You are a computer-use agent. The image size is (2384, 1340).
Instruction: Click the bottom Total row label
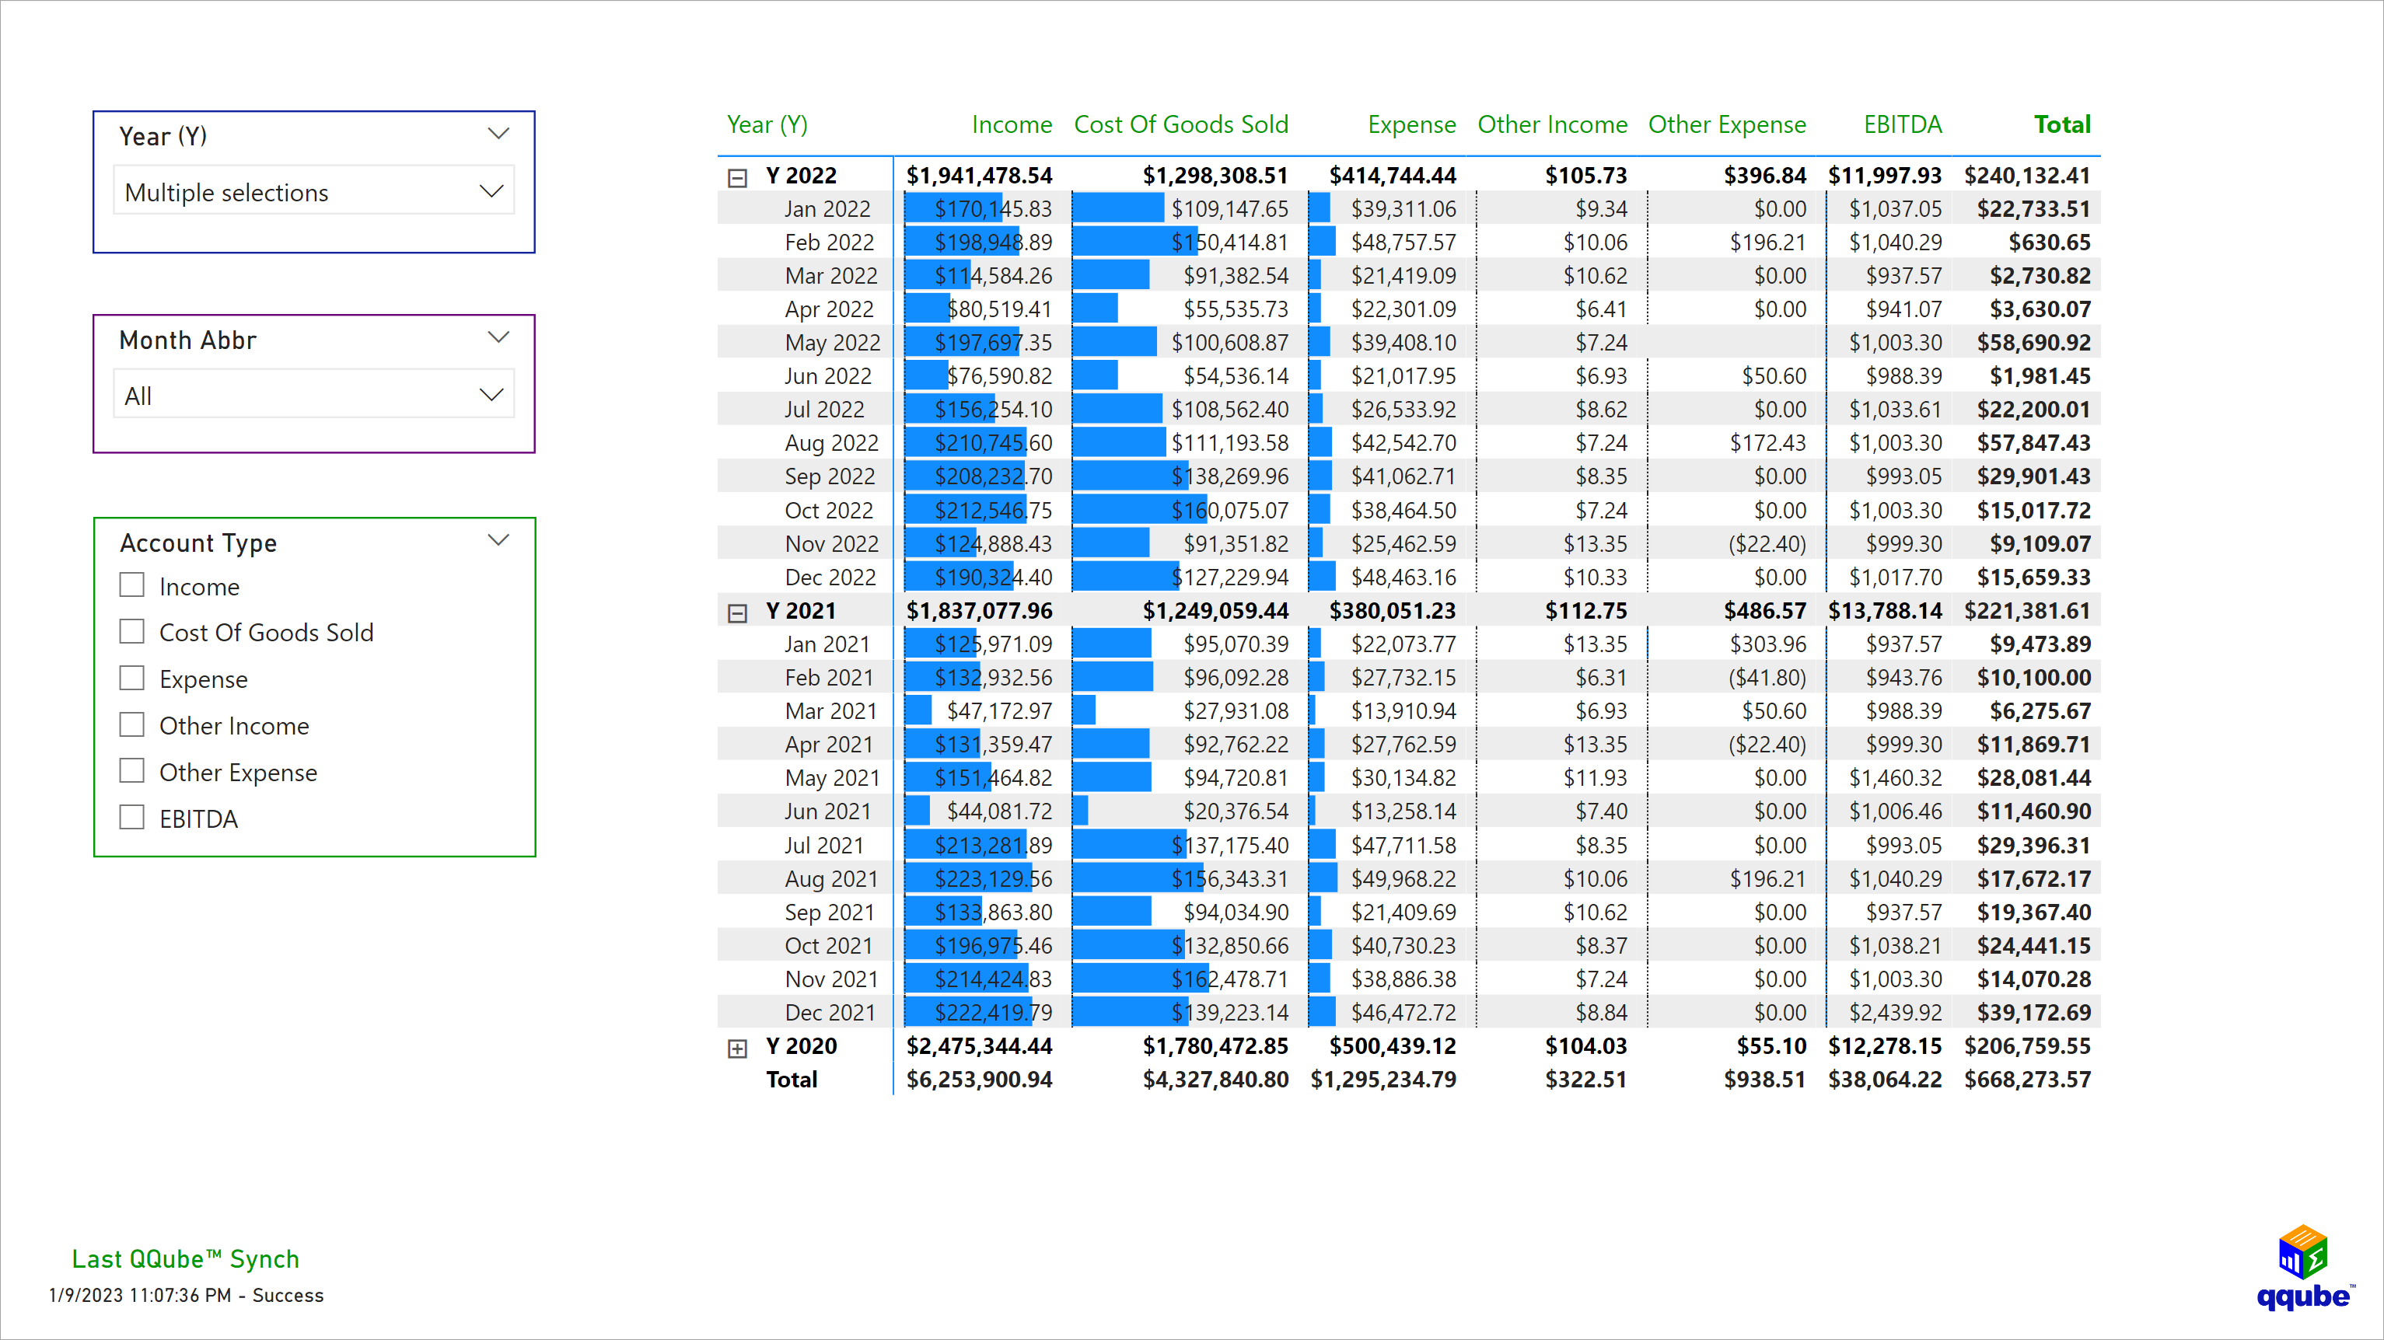[x=792, y=1079]
